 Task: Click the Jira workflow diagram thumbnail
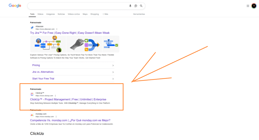(48, 44)
